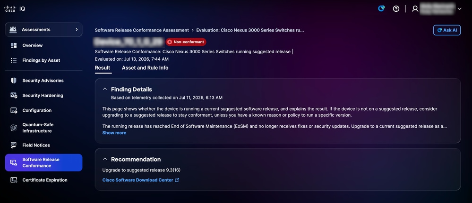Click 'Evaluated on: Jul 13, 2026, 7:44 AM'
Image resolution: width=472 pixels, height=203 pixels.
pyautogui.click(x=131, y=59)
